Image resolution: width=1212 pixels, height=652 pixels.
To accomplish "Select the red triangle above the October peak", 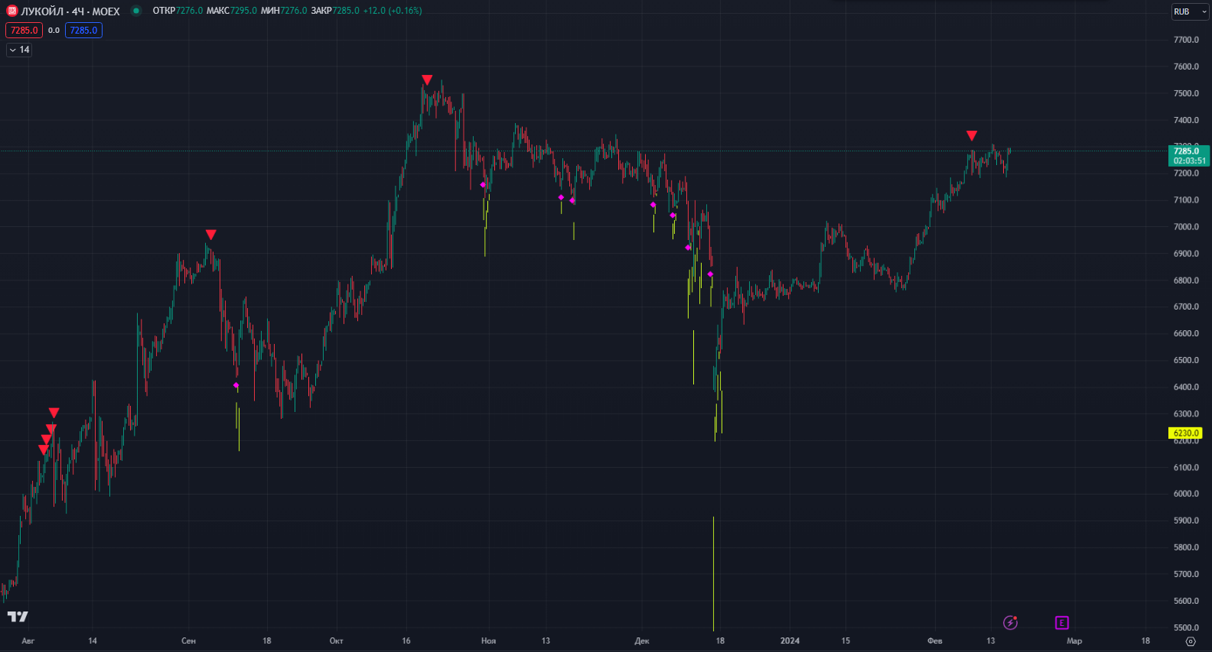I will 427,79.
